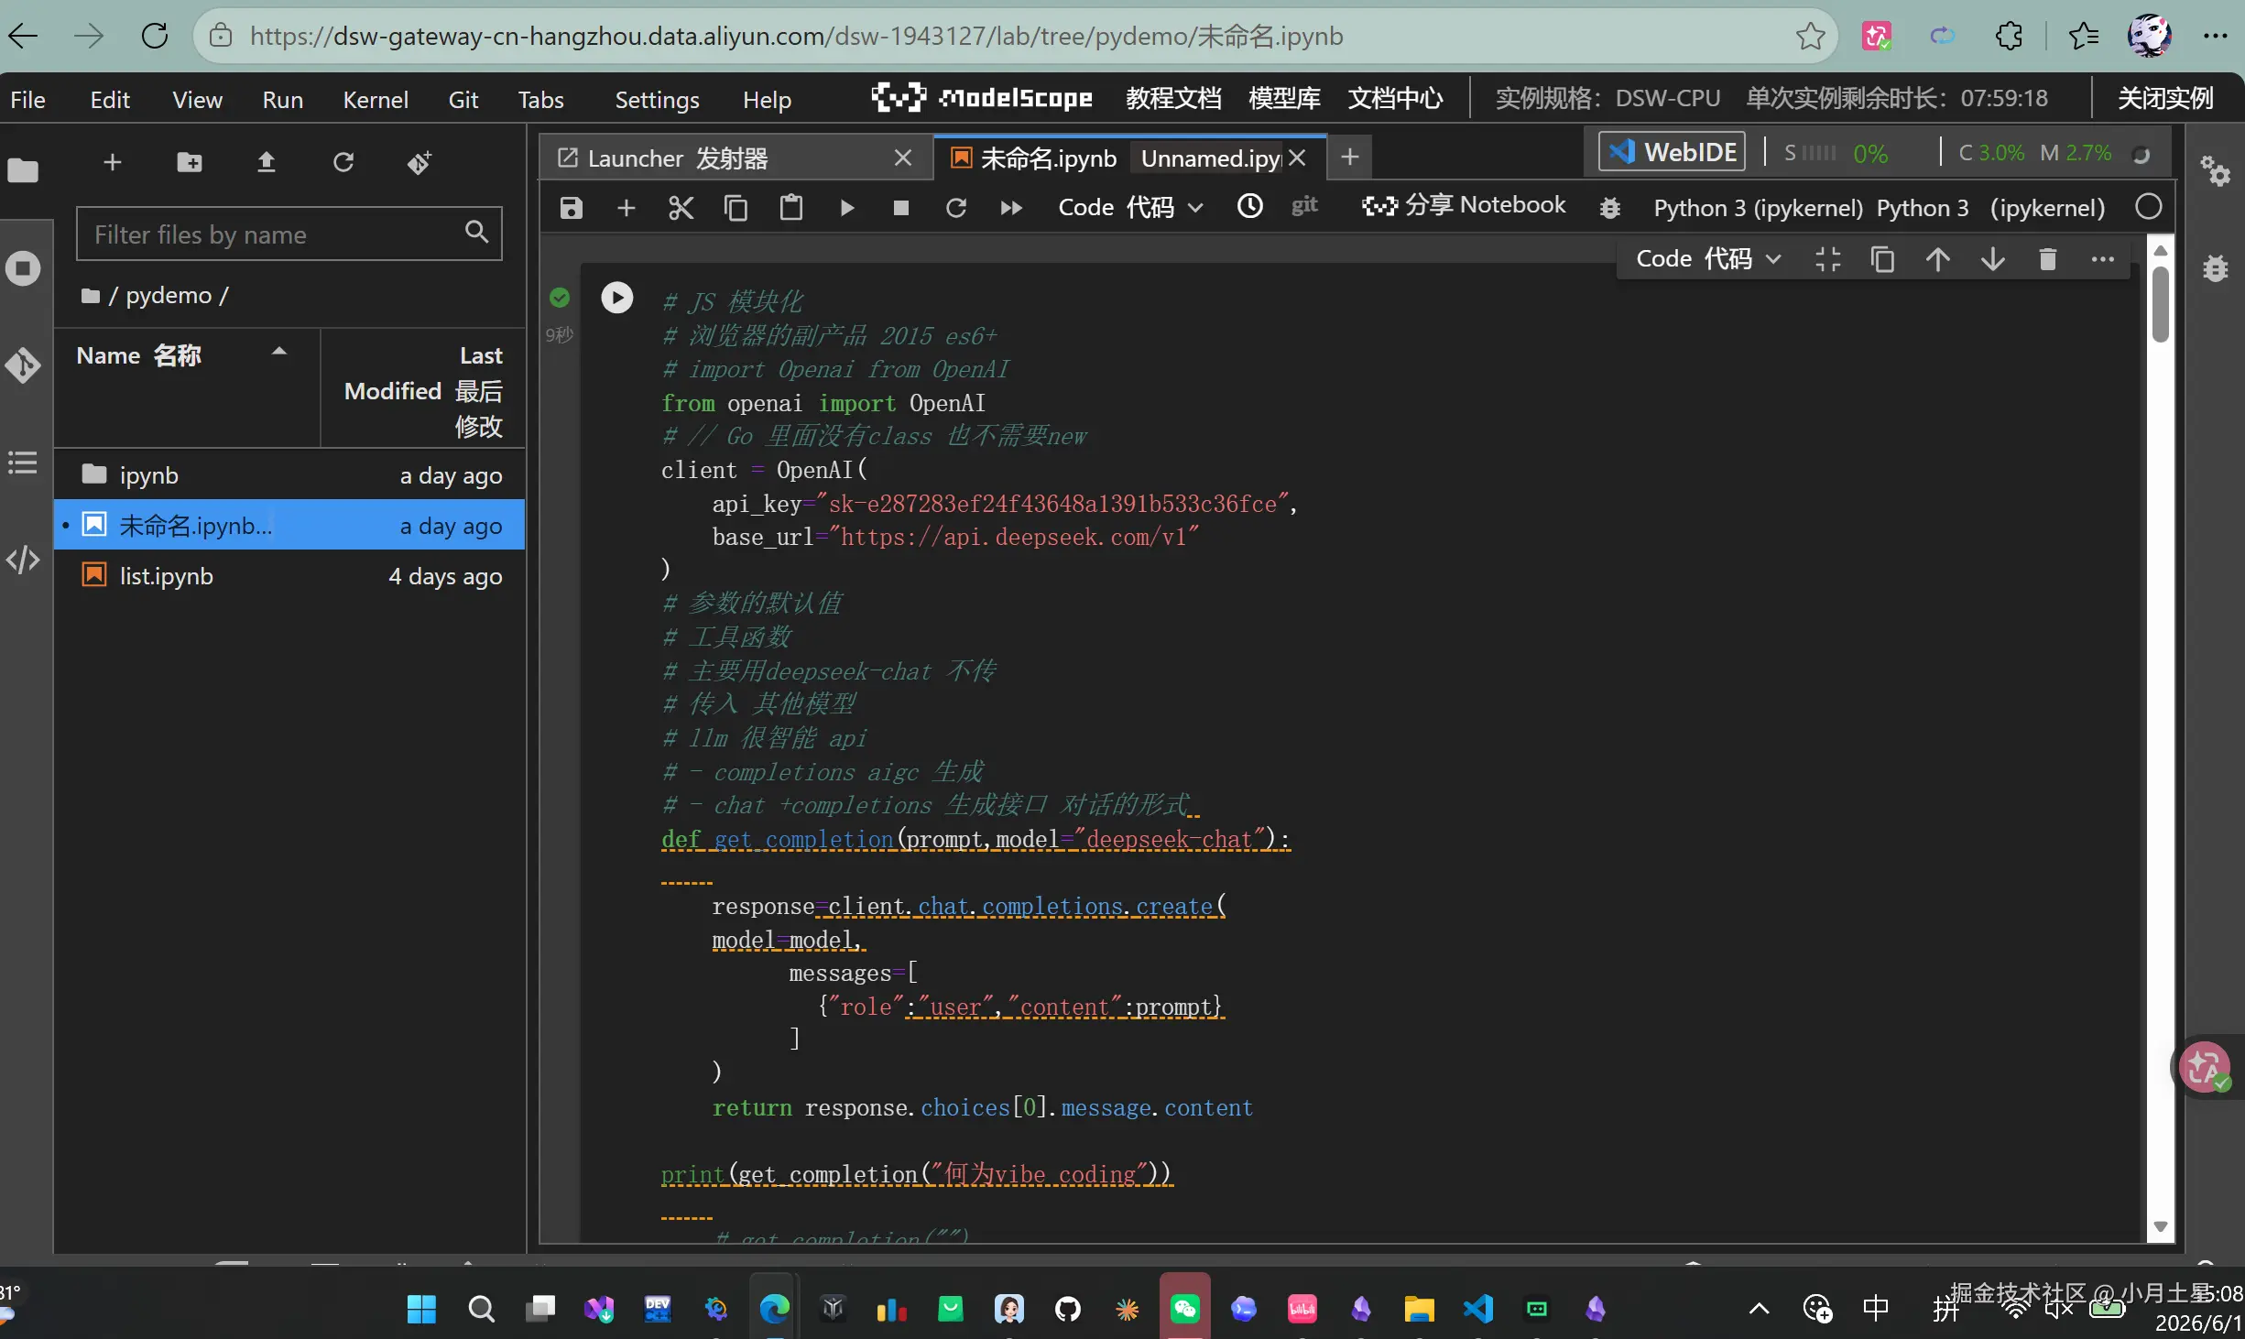Upload files using the upload arrow icon
The image size is (2245, 1339).
[x=267, y=162]
